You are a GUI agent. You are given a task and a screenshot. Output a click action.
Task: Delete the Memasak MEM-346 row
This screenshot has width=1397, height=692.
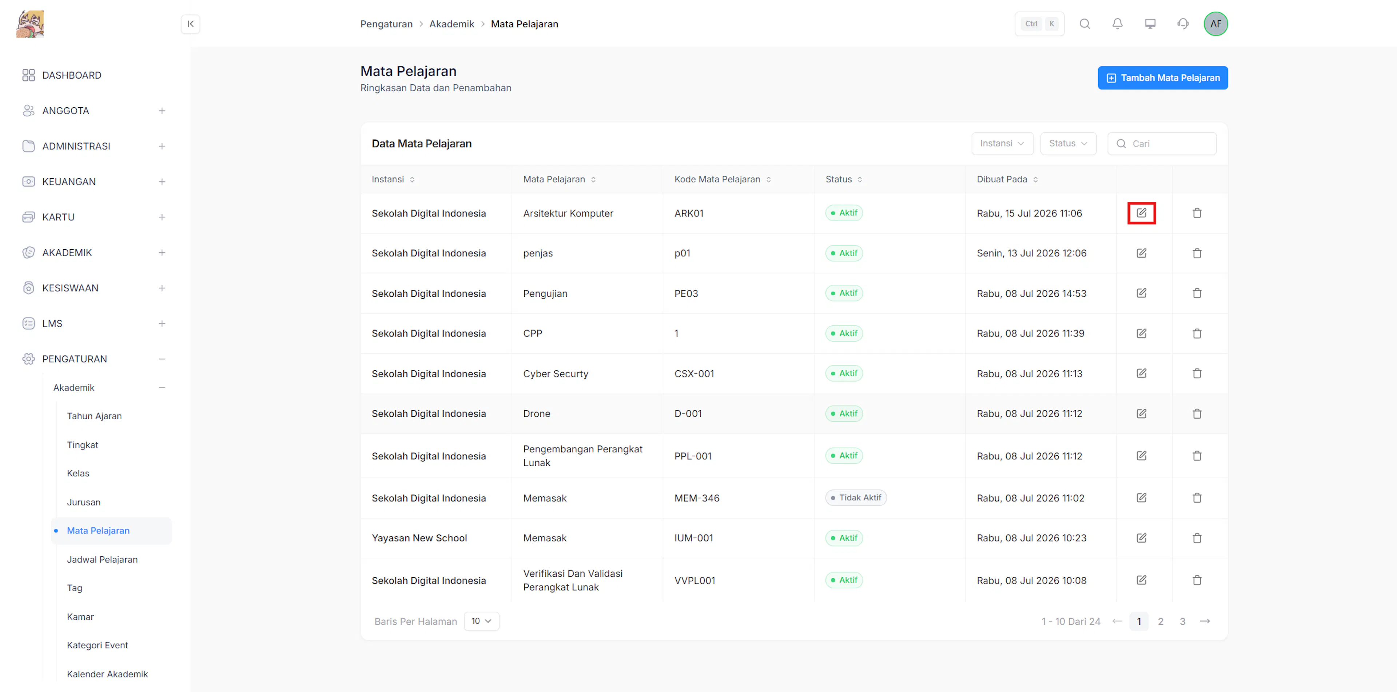tap(1197, 497)
